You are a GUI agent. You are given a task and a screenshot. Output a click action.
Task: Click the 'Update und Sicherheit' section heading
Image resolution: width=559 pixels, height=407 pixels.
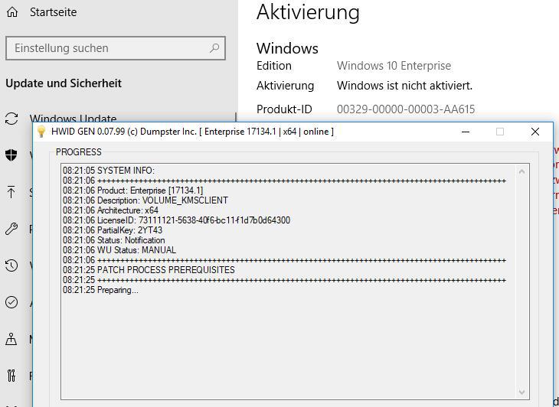pyautogui.click(x=64, y=83)
